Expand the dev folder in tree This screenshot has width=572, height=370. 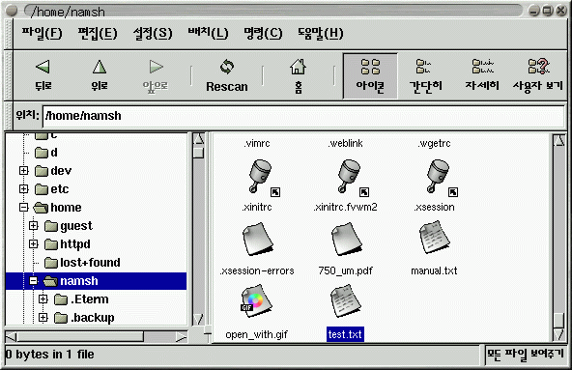click(24, 170)
